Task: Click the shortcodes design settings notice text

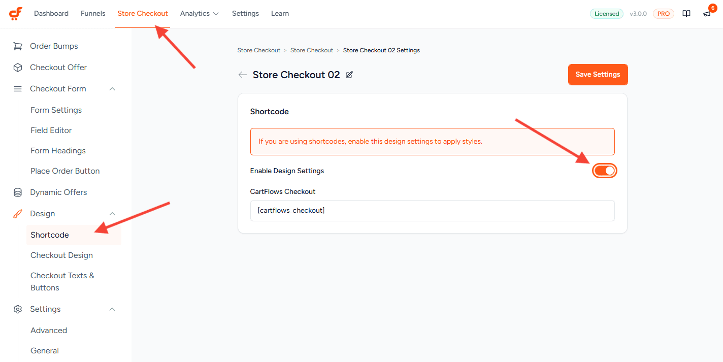Action: (x=370, y=142)
